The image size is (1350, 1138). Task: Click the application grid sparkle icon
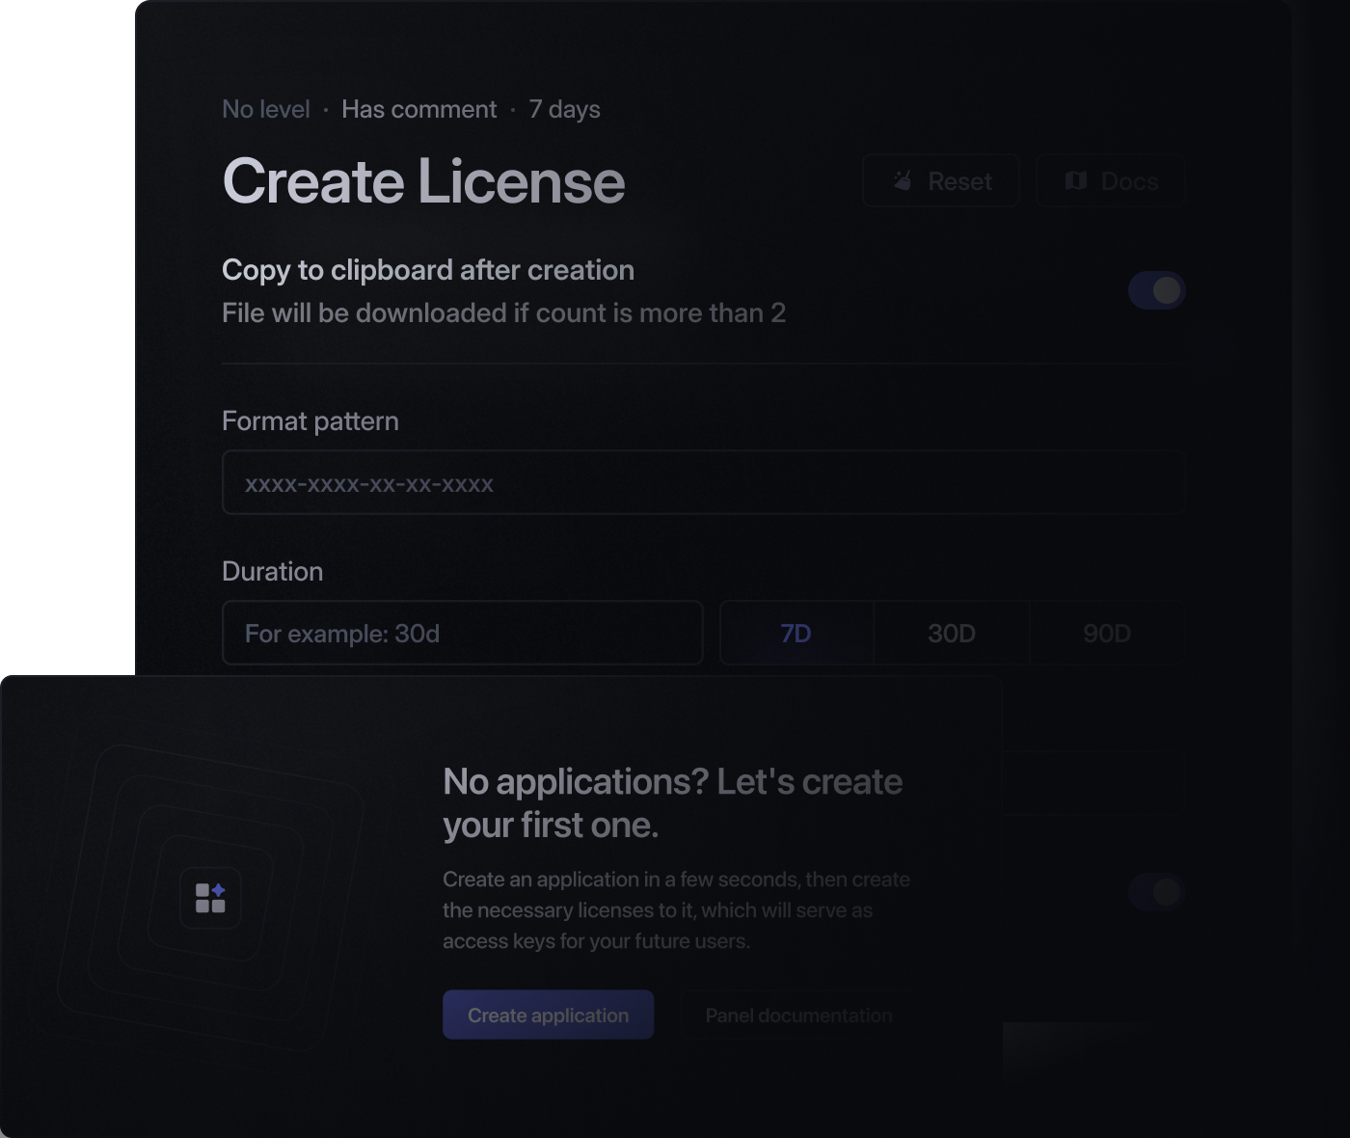tap(210, 898)
